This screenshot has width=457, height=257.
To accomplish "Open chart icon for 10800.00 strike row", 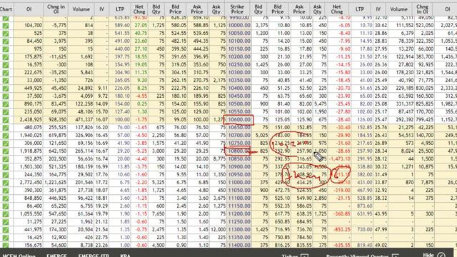I will (6, 151).
